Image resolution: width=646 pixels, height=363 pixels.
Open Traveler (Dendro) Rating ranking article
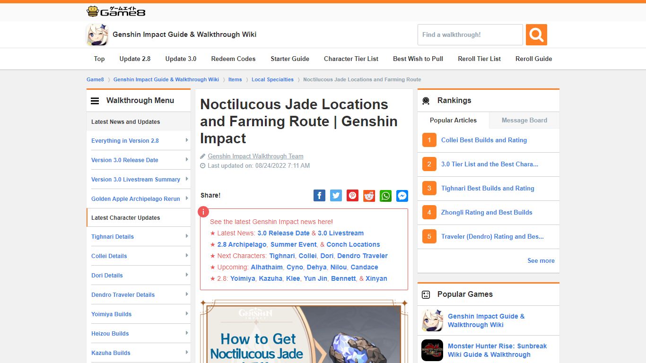click(x=492, y=236)
